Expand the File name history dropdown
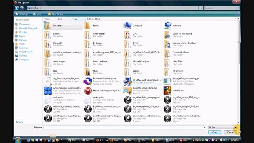254x143 pixels. (x=204, y=128)
